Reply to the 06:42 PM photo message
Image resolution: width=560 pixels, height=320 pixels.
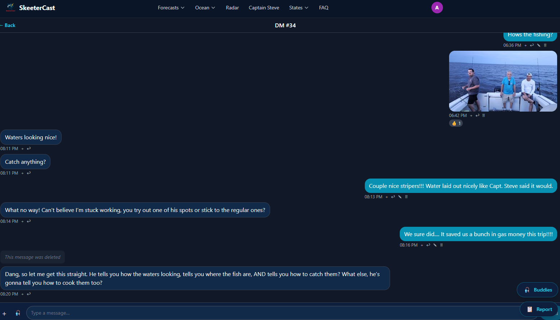[x=478, y=116]
